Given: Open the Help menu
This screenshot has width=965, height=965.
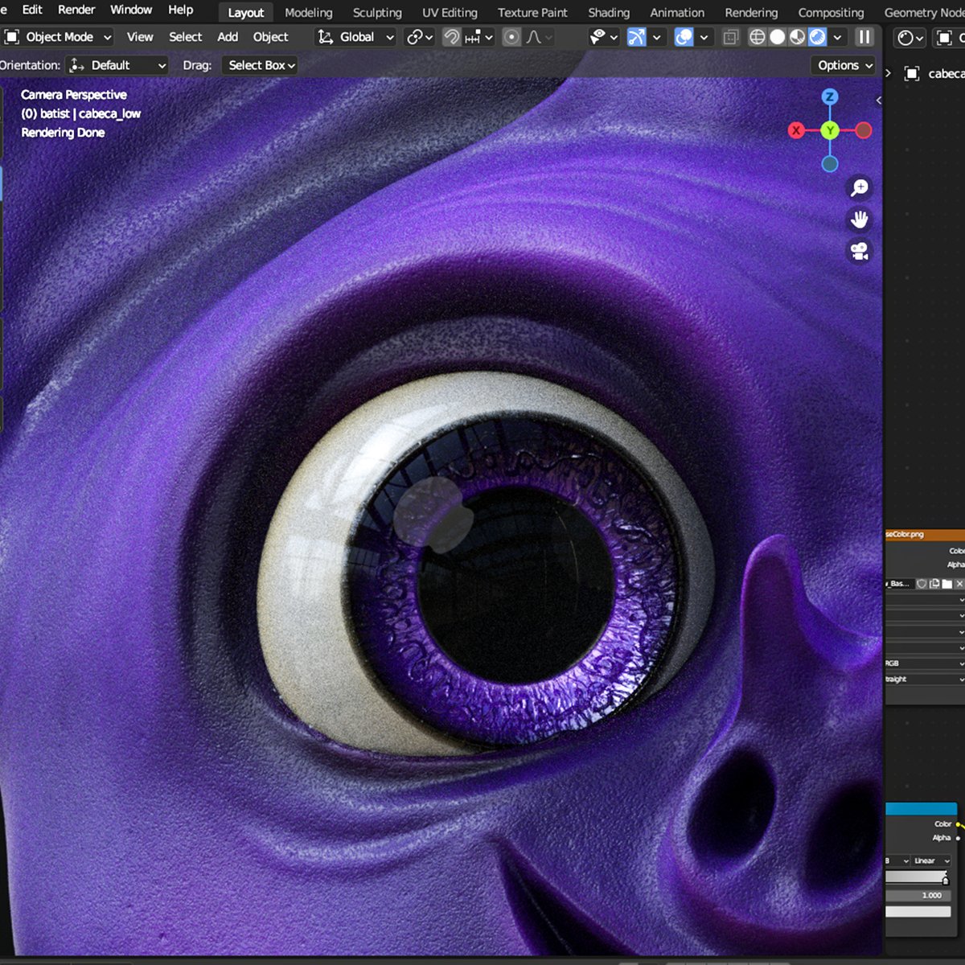Looking at the screenshot, I should point(180,10).
